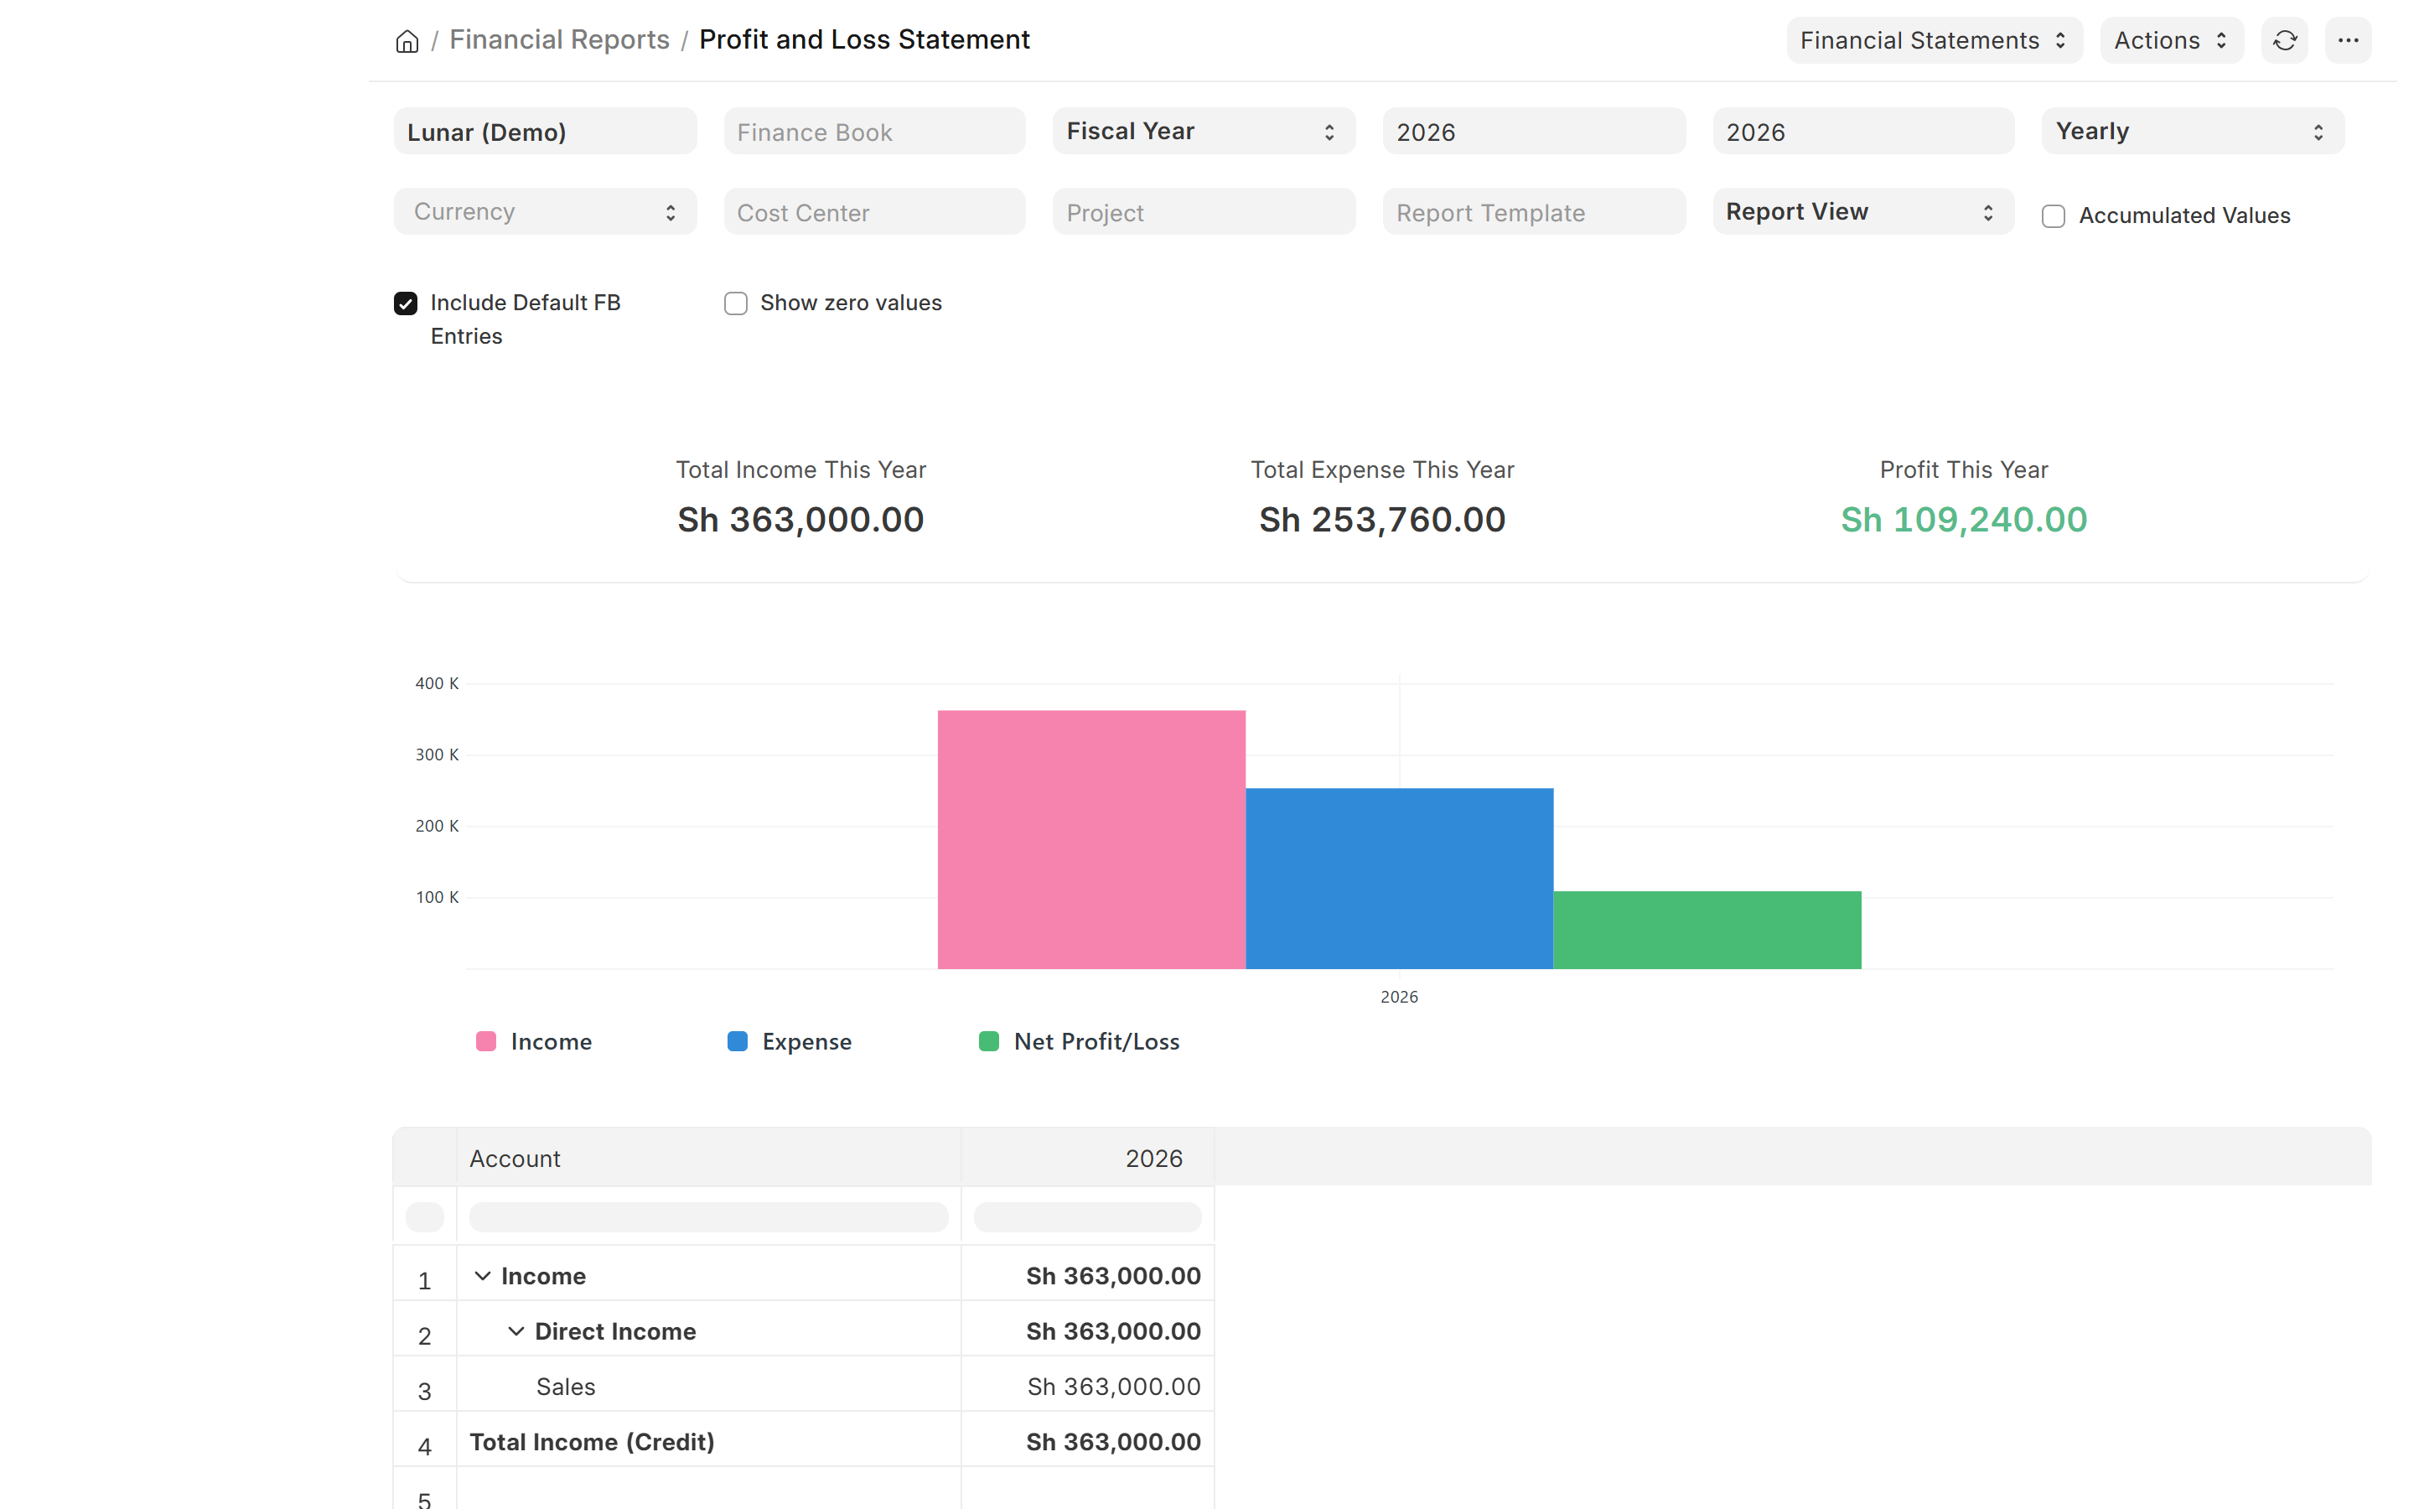Toggle the pink Income legend swatch
This screenshot has width=2414, height=1509.
click(x=486, y=1041)
